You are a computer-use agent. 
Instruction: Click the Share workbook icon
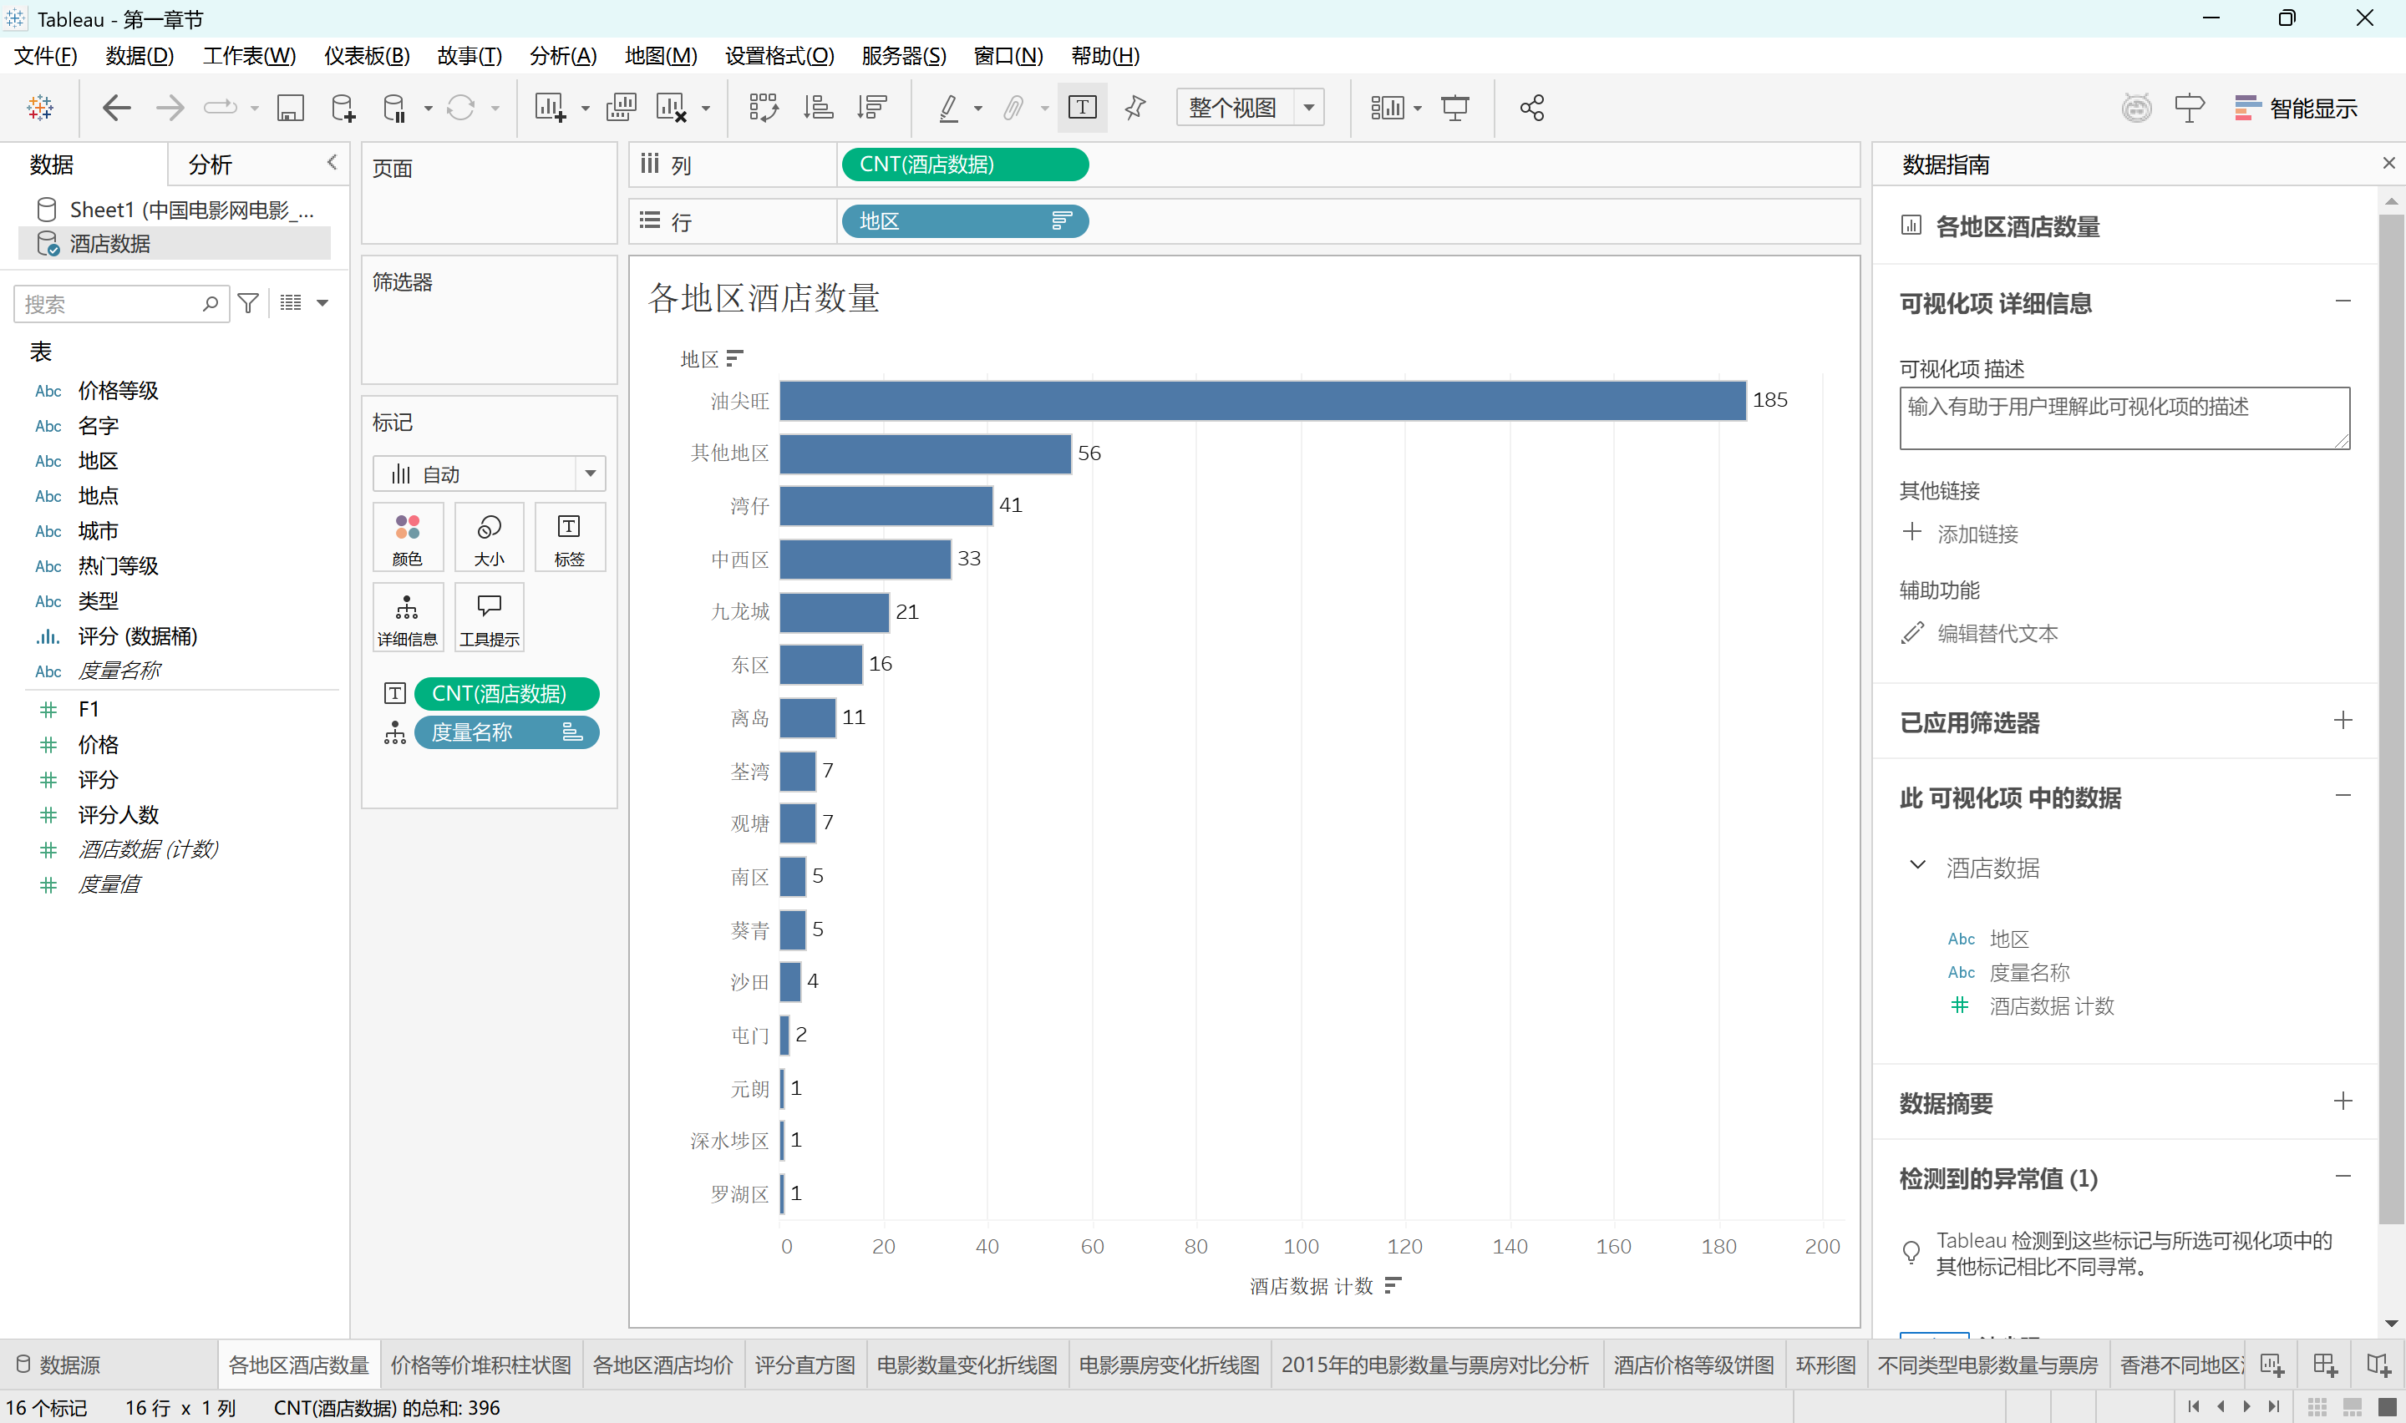click(x=1531, y=108)
